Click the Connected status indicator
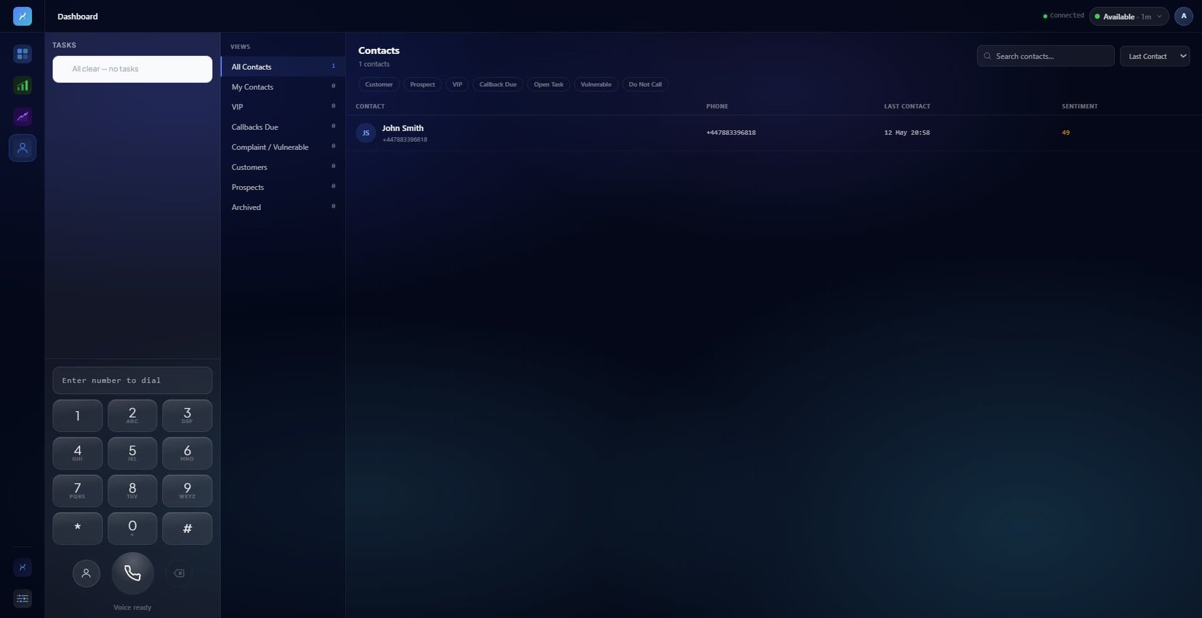The image size is (1202, 618). pos(1064,16)
